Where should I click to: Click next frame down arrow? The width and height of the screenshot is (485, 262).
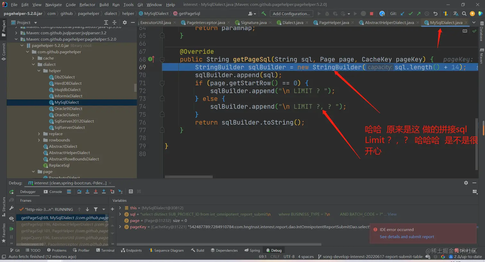87,209
